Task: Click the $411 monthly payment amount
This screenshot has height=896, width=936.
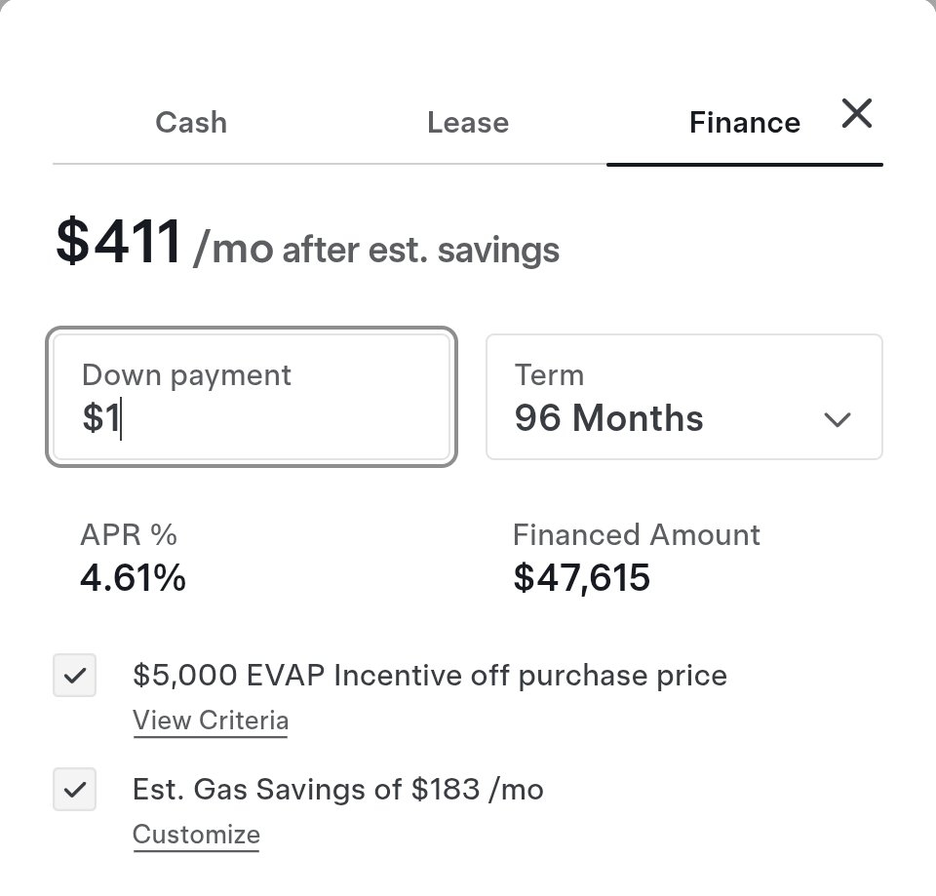Action: point(119,242)
